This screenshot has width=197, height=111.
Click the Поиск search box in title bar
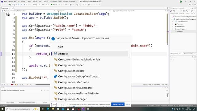73,2
